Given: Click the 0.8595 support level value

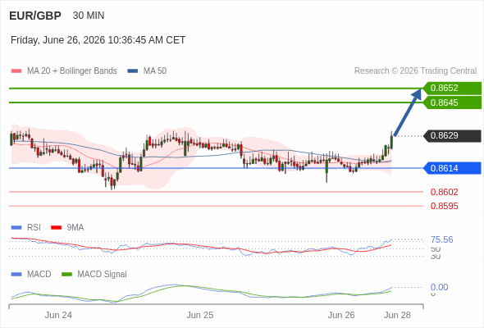Looking at the screenshot, I should coord(444,206).
